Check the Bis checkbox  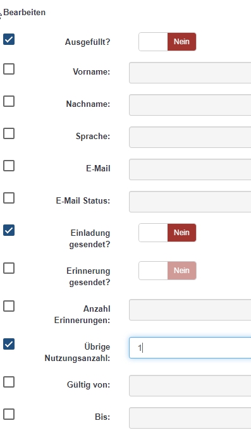pyautogui.click(x=9, y=414)
